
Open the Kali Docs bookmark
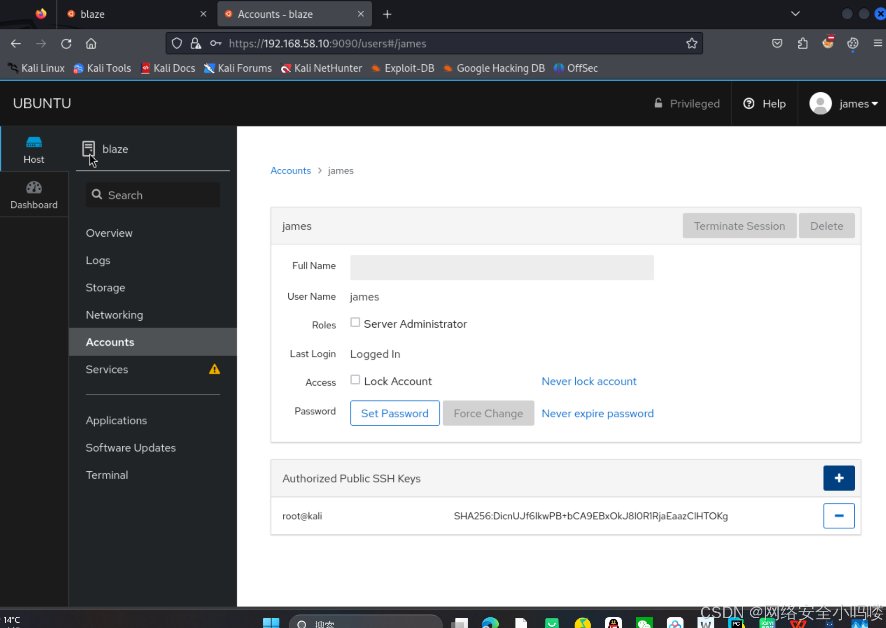(168, 68)
